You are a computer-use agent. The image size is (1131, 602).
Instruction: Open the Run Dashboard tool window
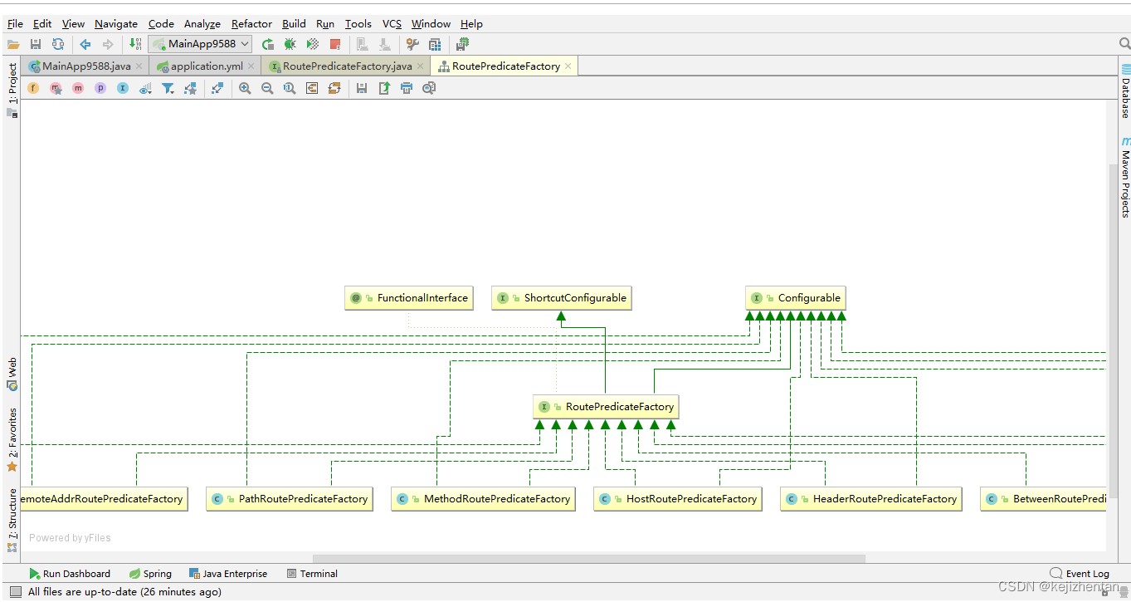[x=70, y=574]
